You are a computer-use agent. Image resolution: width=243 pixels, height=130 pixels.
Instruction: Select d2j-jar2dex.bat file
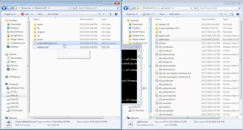(x=166, y=81)
